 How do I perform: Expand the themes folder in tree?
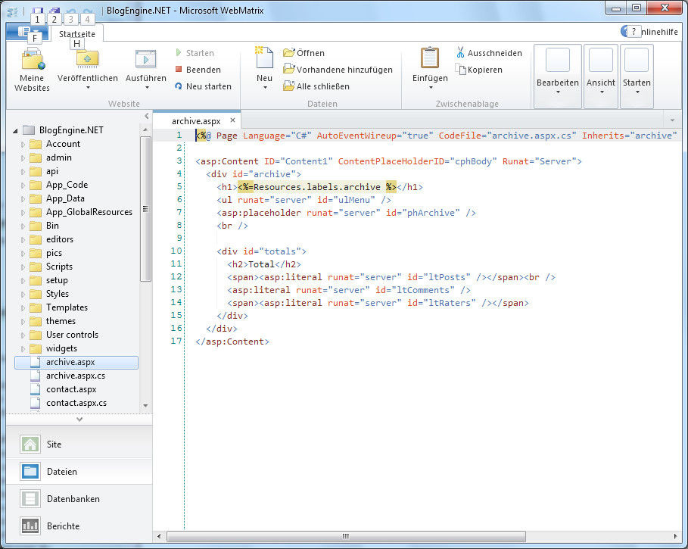click(x=23, y=321)
